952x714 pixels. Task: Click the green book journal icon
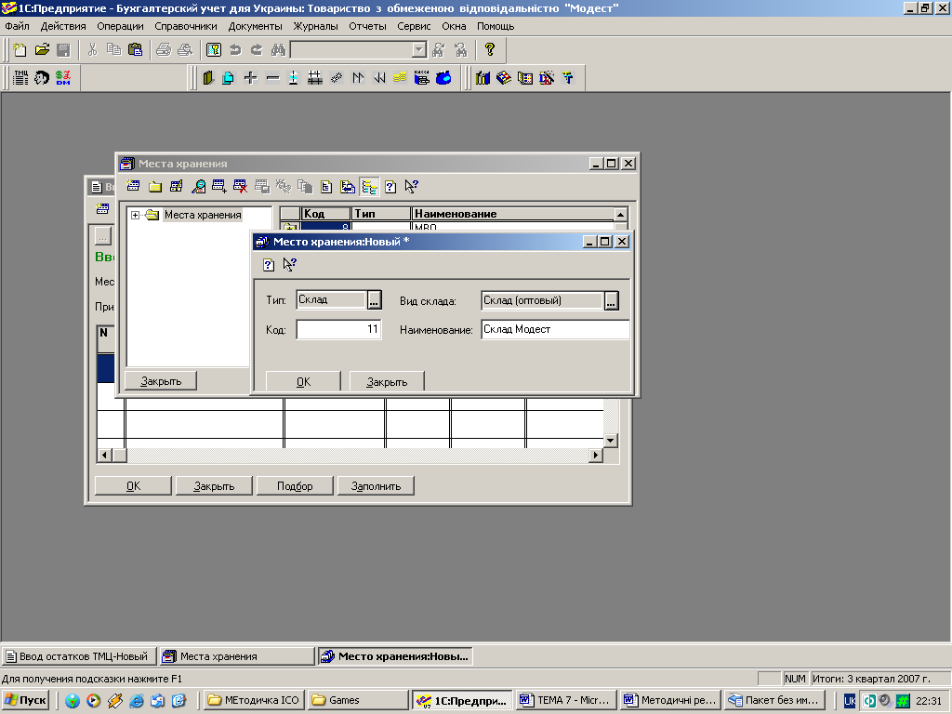pyautogui.click(x=208, y=78)
